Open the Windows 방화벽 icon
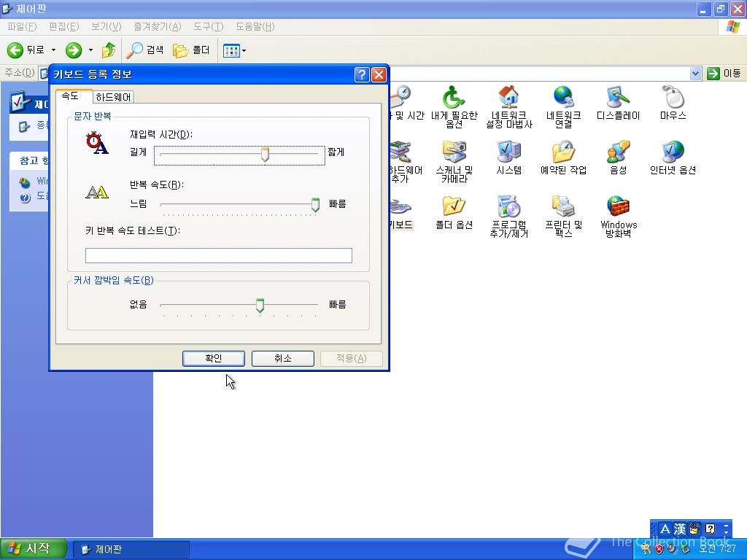 [618, 217]
